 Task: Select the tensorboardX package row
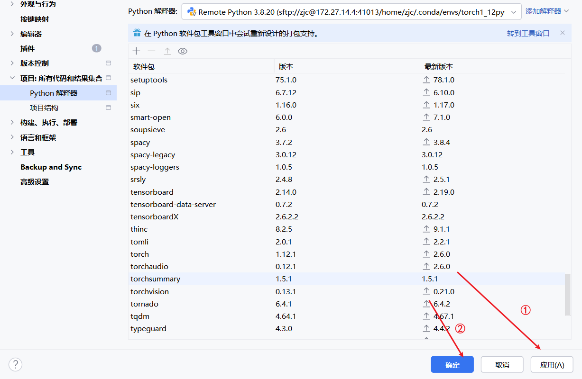(347, 217)
